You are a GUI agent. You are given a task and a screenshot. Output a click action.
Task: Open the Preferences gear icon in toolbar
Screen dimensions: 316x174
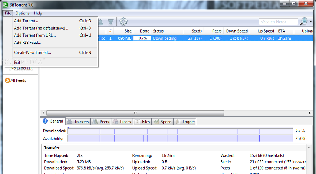coord(123,21)
